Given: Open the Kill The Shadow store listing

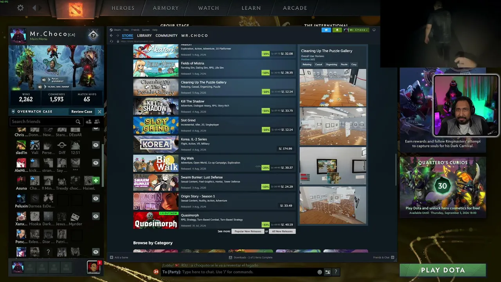Looking at the screenshot, I should [214, 106].
